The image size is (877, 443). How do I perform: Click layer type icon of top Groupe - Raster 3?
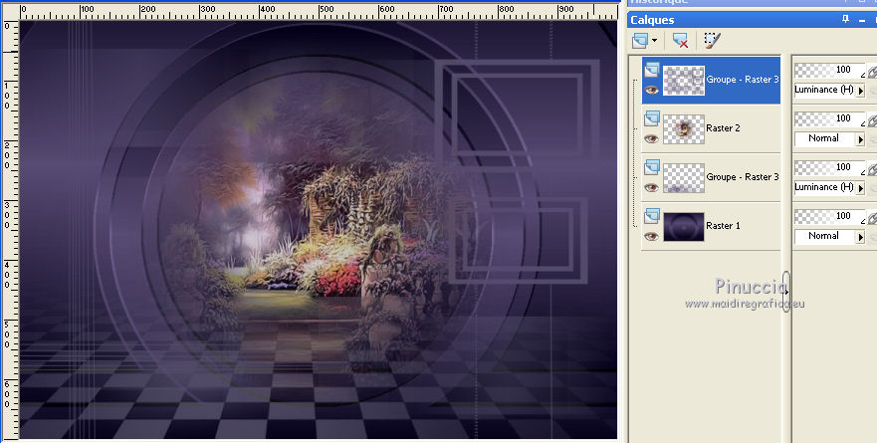(652, 70)
